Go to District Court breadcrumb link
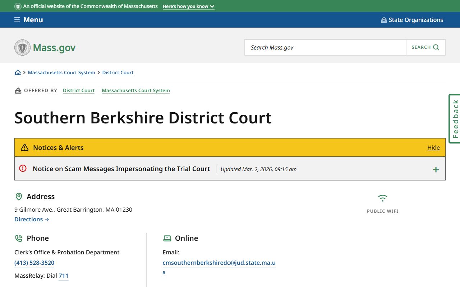Screen dimensions: 460x287 118,72
